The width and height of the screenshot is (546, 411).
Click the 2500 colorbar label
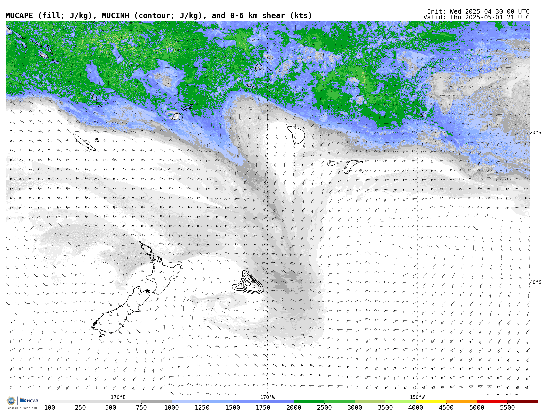[324, 407]
